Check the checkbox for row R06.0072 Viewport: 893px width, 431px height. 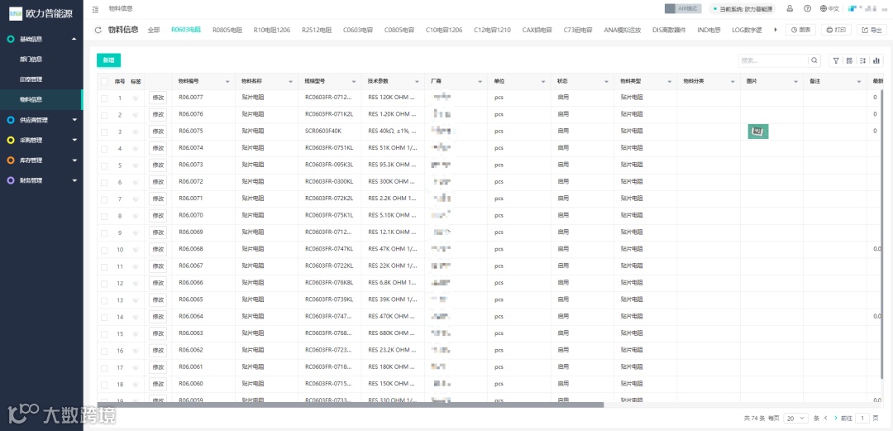click(x=104, y=183)
